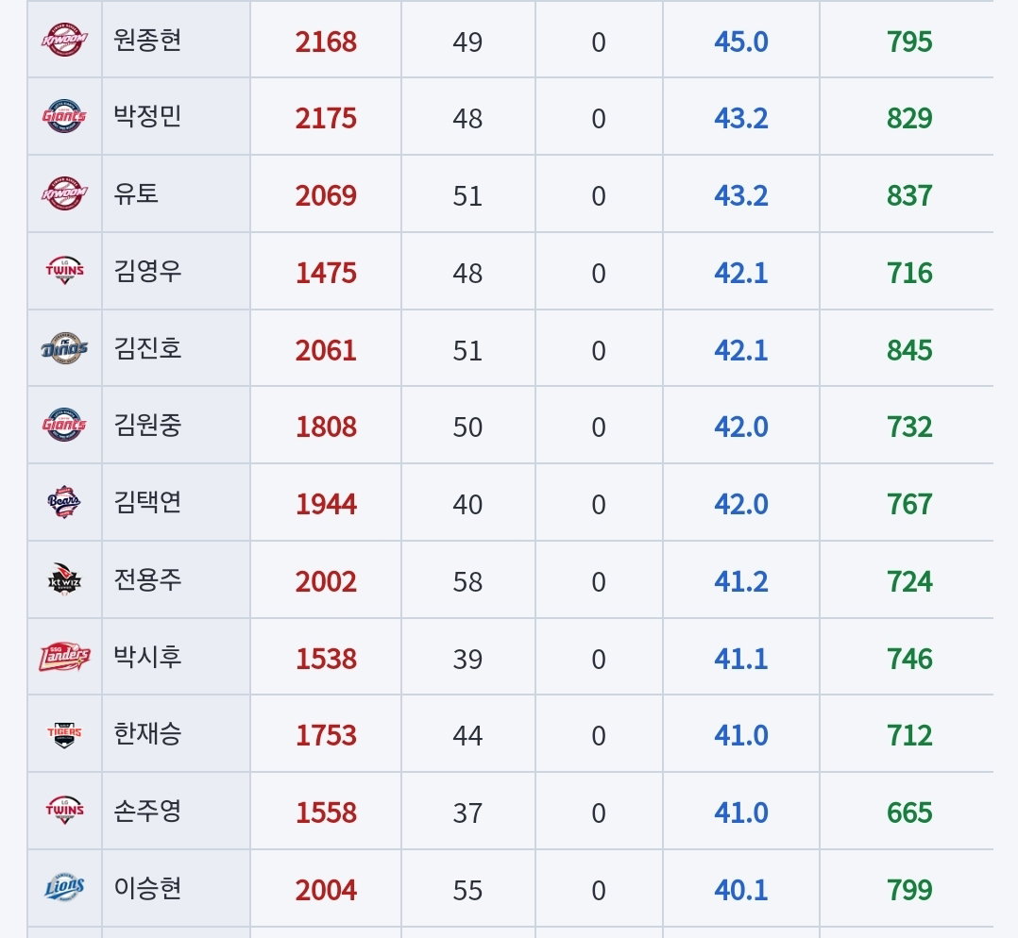
Task: Click the blue 42.1 in 김진호 row
Action: (x=740, y=350)
